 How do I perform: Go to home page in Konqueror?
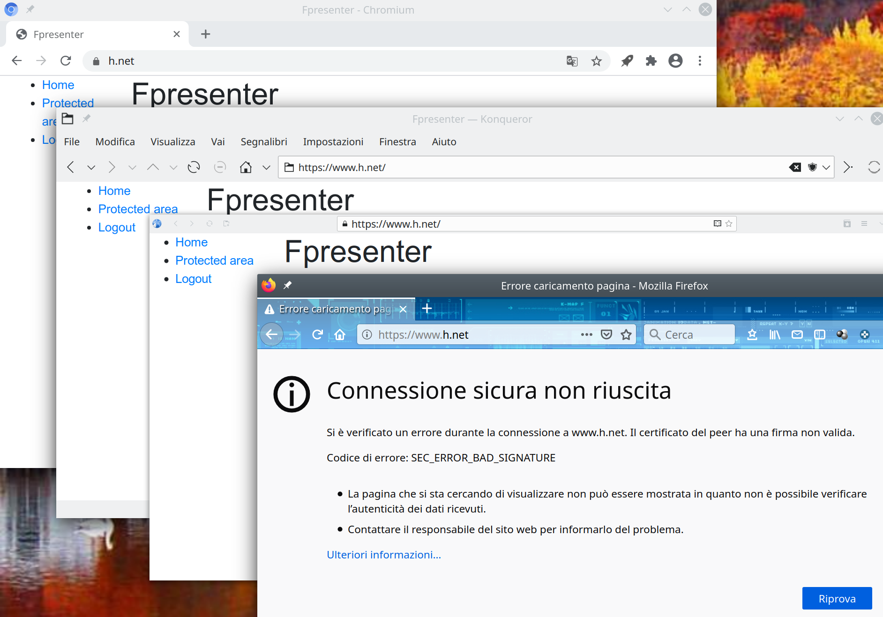pos(246,167)
